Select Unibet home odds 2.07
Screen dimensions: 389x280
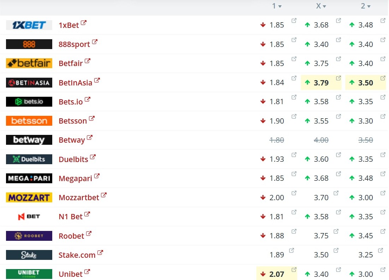click(x=277, y=274)
